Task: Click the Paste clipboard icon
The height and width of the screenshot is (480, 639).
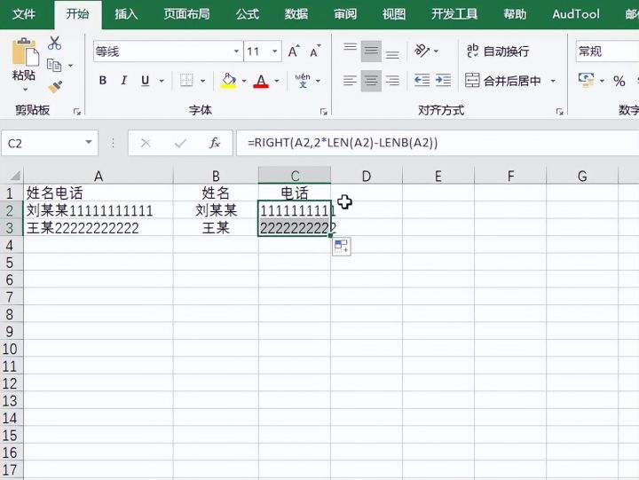Action: coord(25,51)
